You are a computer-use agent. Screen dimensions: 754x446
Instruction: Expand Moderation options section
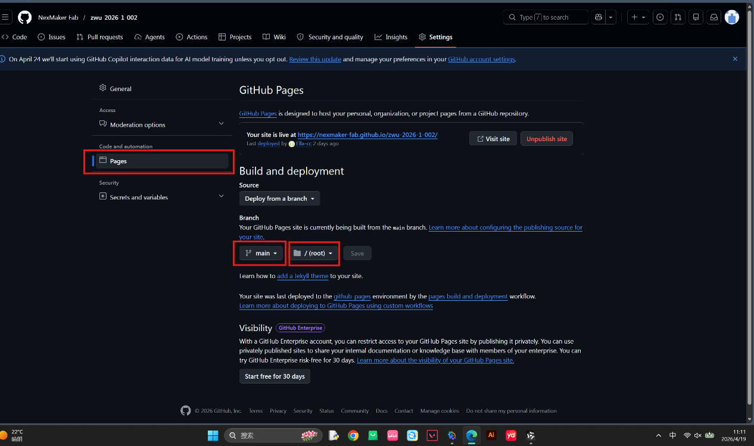pyautogui.click(x=162, y=124)
